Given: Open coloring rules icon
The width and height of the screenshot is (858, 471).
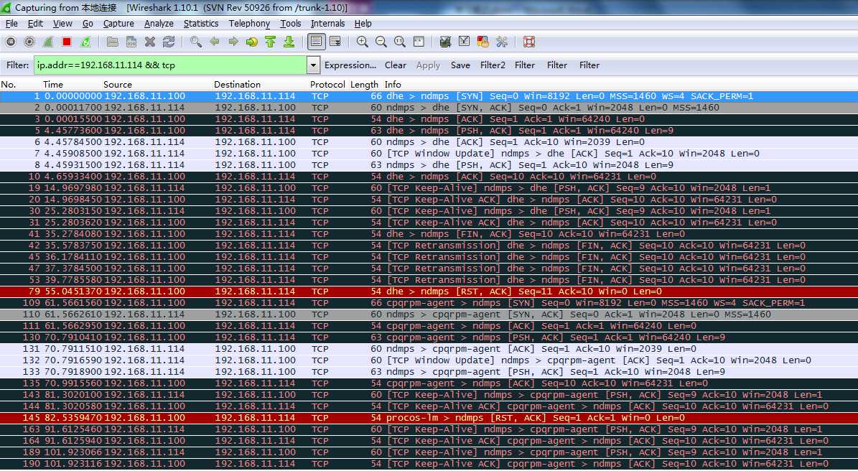Looking at the screenshot, I should point(482,42).
